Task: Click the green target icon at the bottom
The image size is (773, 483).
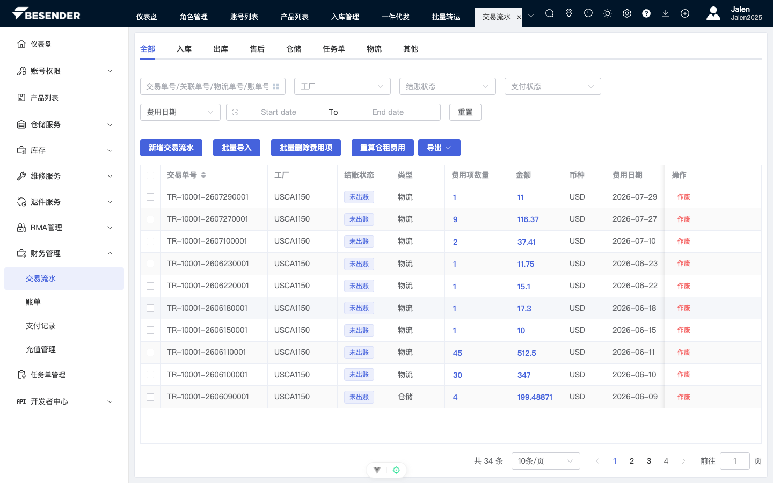Action: (396, 470)
